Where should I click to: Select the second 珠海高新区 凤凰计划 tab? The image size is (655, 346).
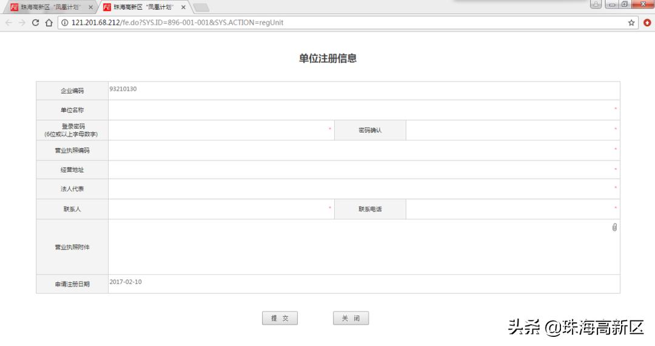(143, 7)
